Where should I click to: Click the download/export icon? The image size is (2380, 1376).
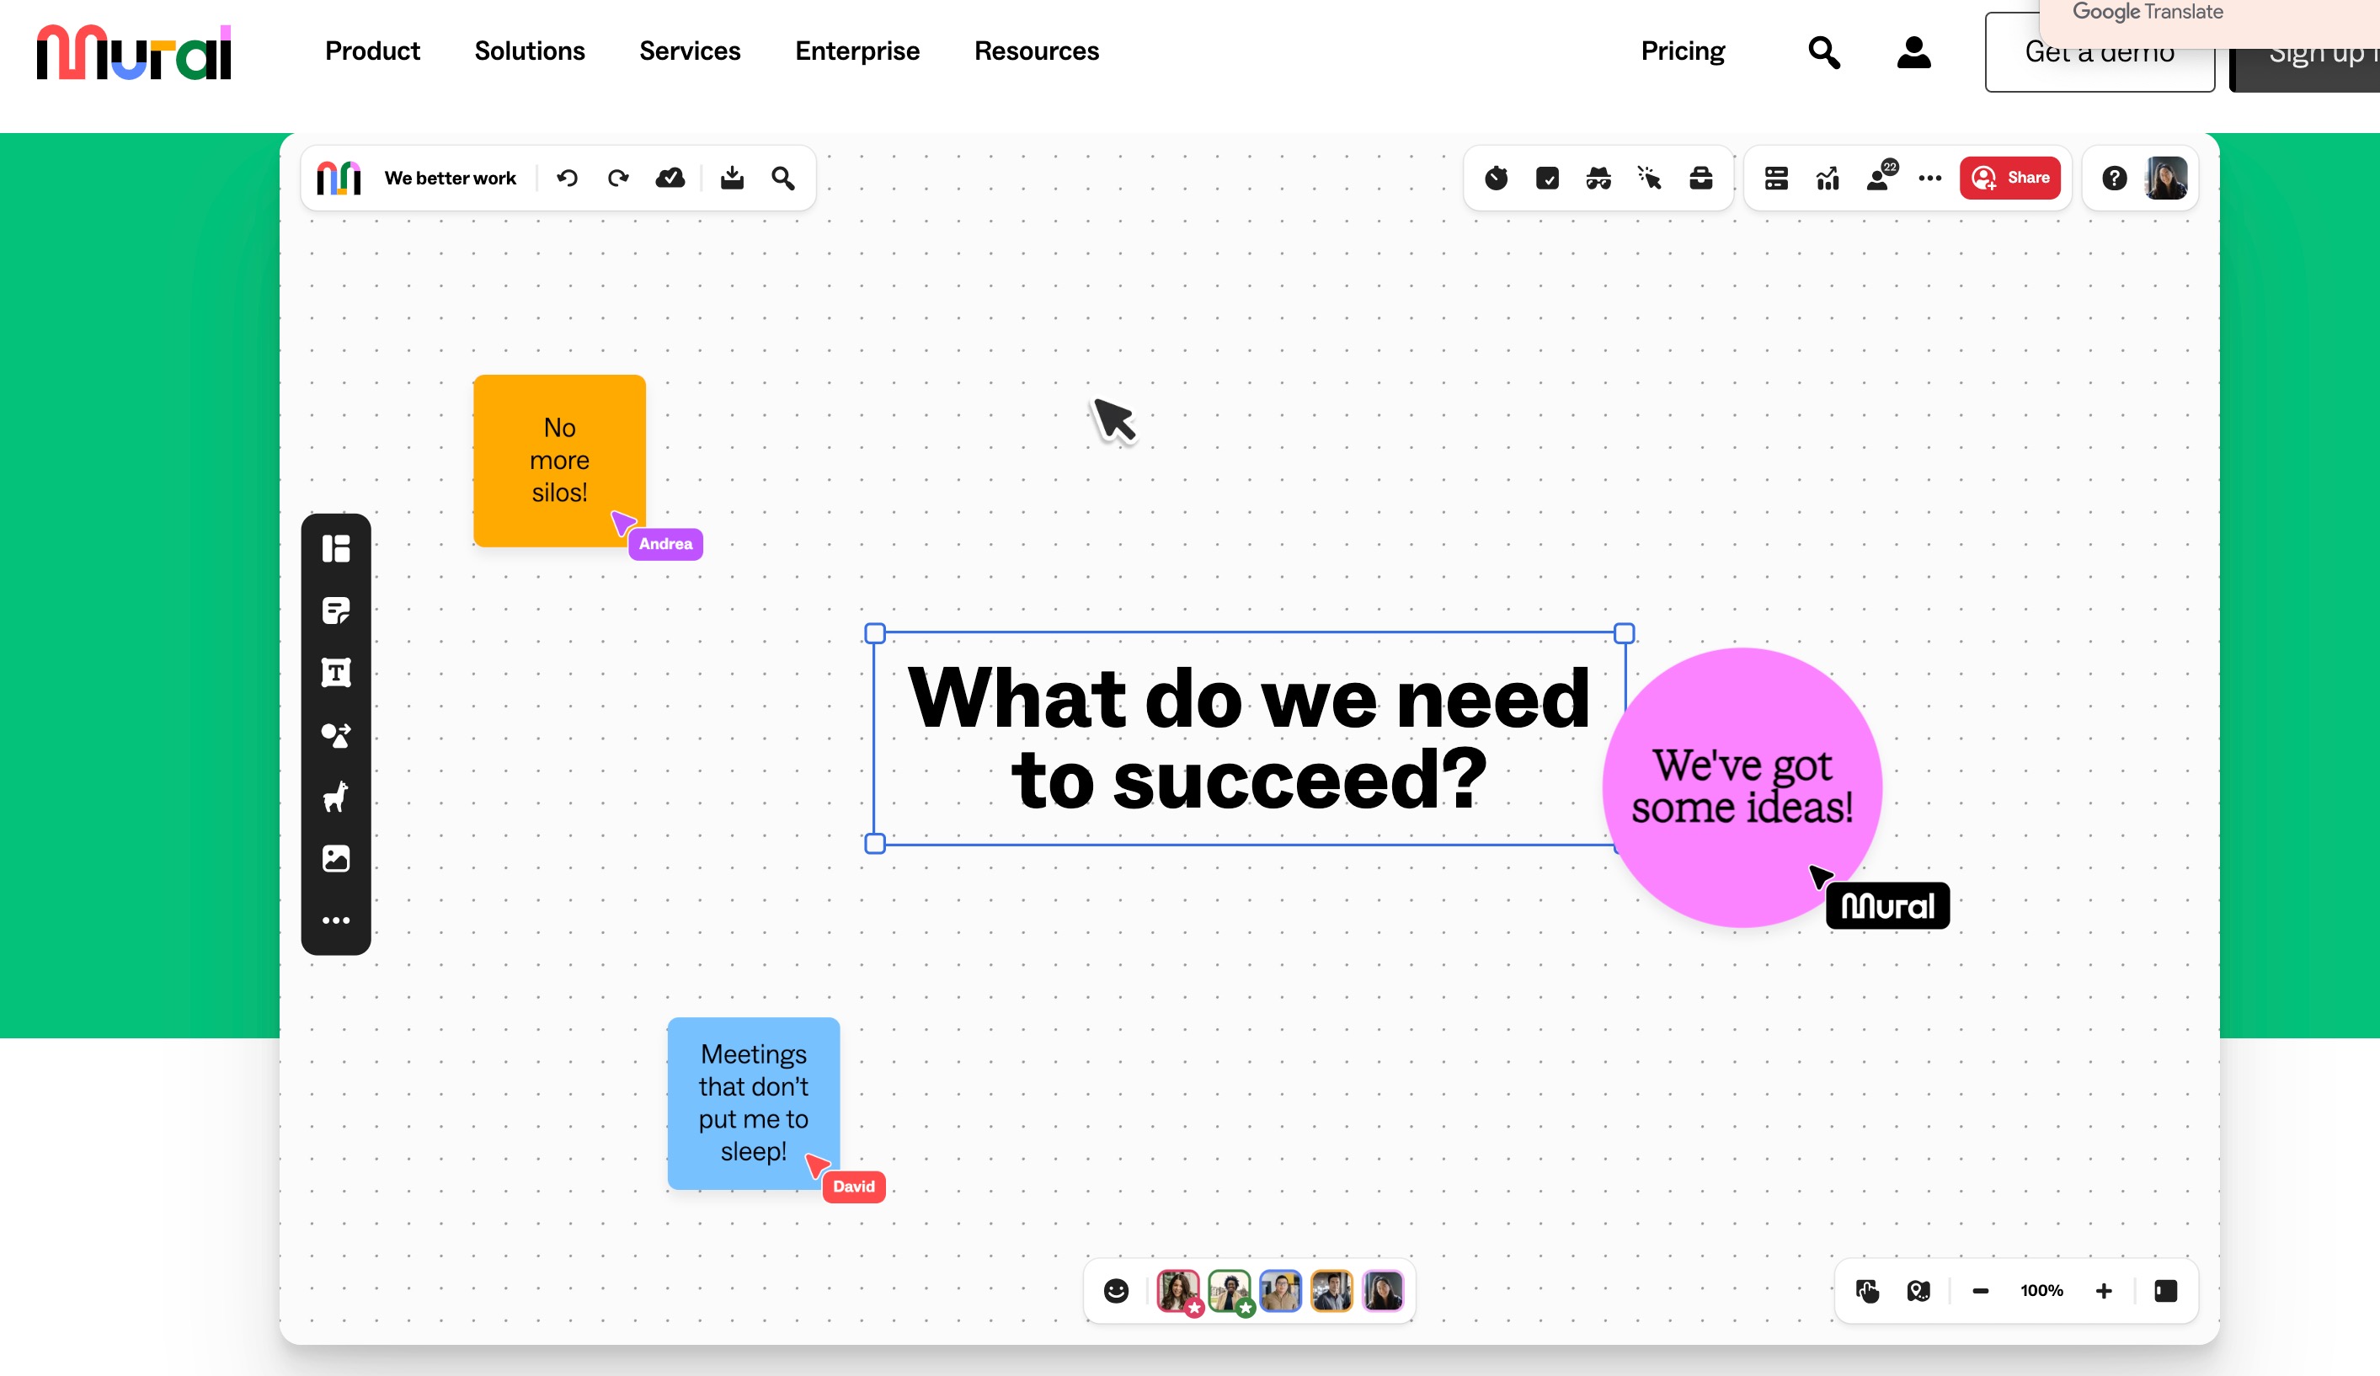click(x=732, y=178)
